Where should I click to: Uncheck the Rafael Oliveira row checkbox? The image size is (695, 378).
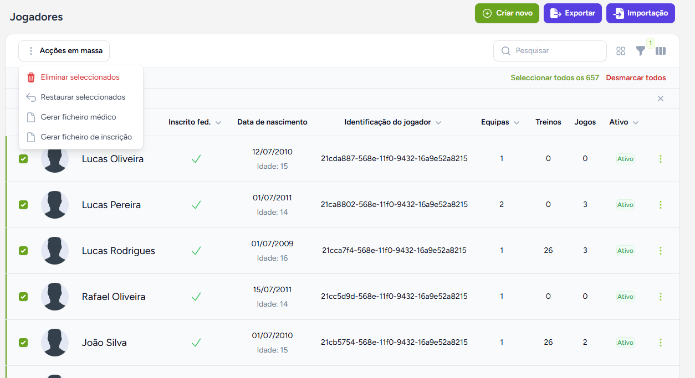point(23,297)
